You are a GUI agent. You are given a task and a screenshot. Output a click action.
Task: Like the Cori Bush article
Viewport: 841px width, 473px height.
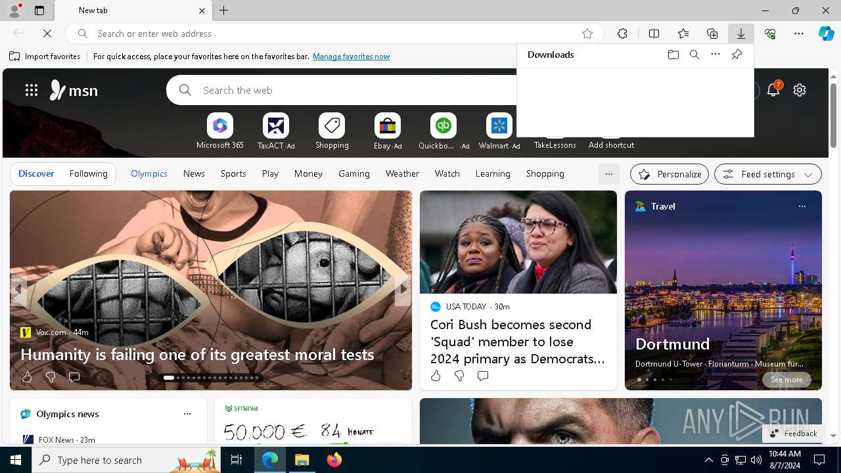[436, 376]
